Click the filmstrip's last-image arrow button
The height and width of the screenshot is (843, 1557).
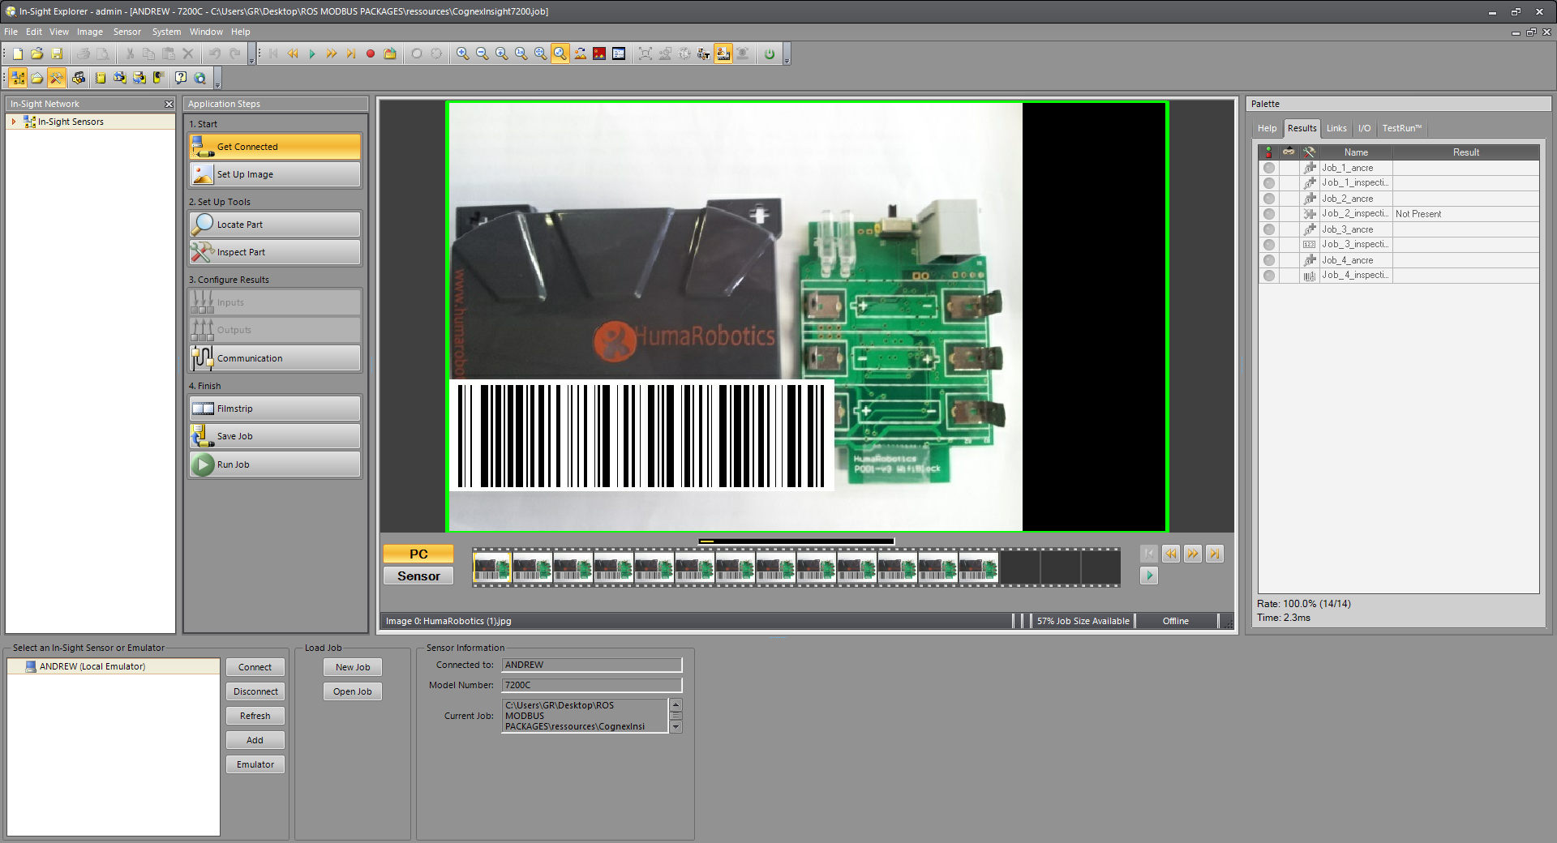tap(1214, 554)
